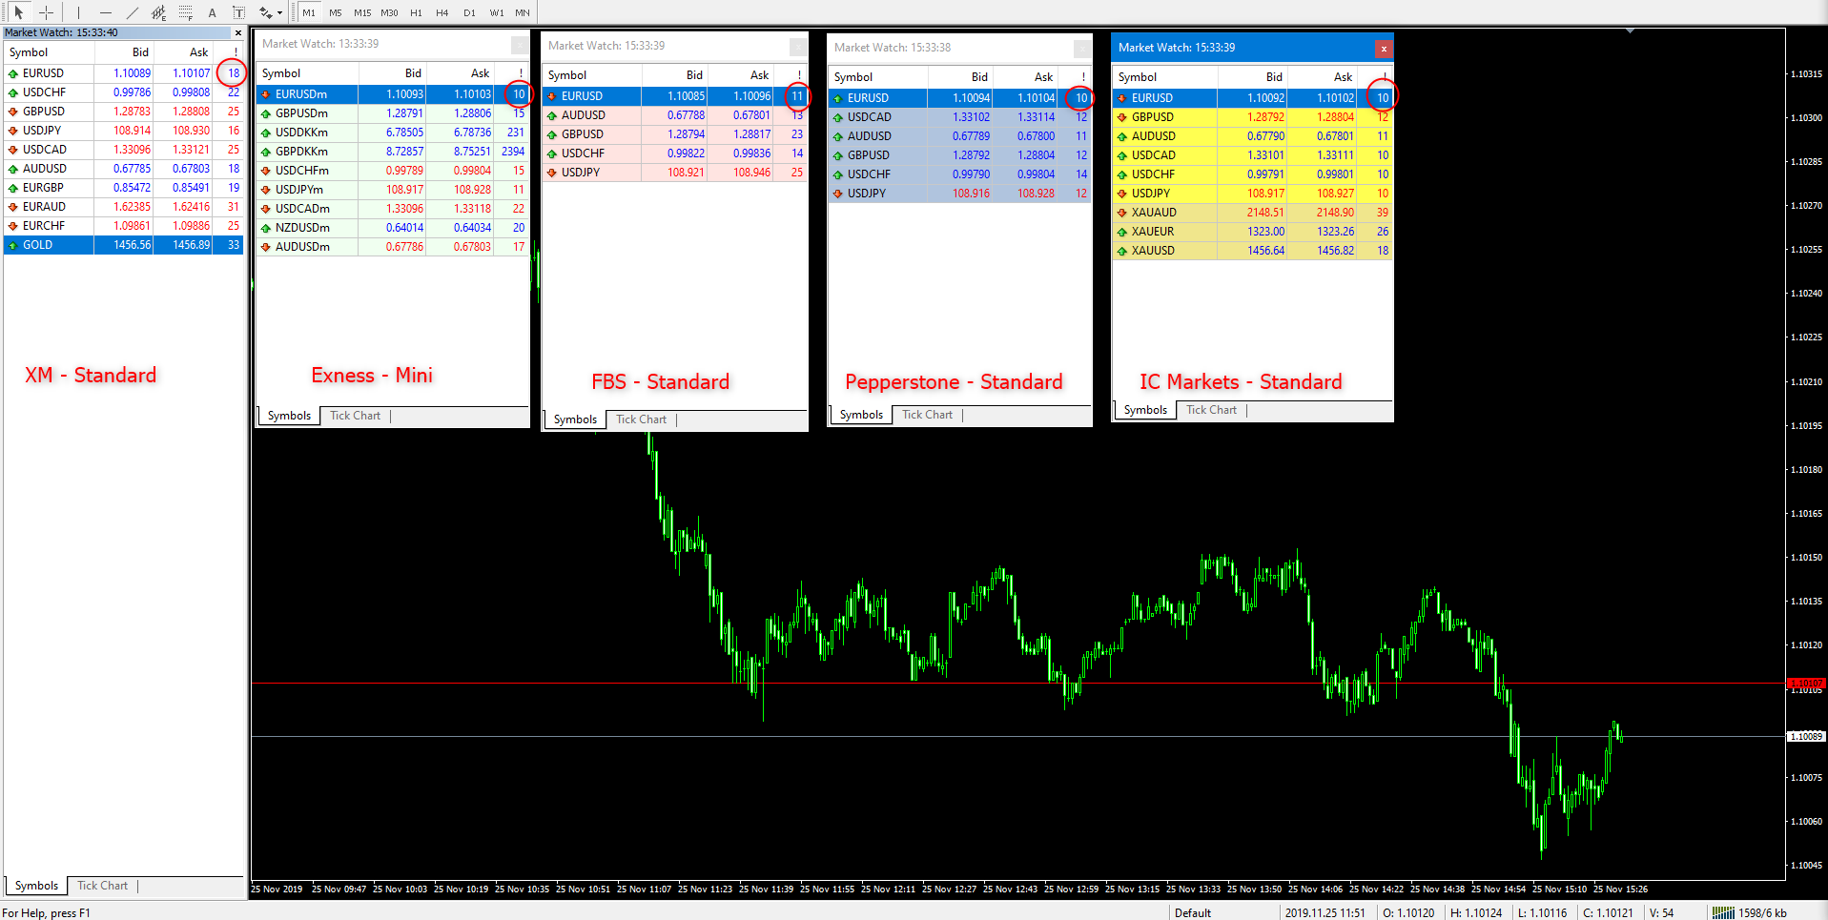This screenshot has height=920, width=1828.
Task: Open Symbols tab in XM panel
Action: click(36, 886)
